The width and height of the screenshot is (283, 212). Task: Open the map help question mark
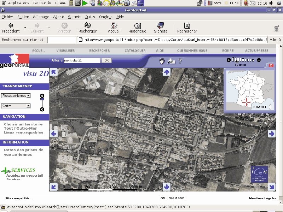[180, 61]
